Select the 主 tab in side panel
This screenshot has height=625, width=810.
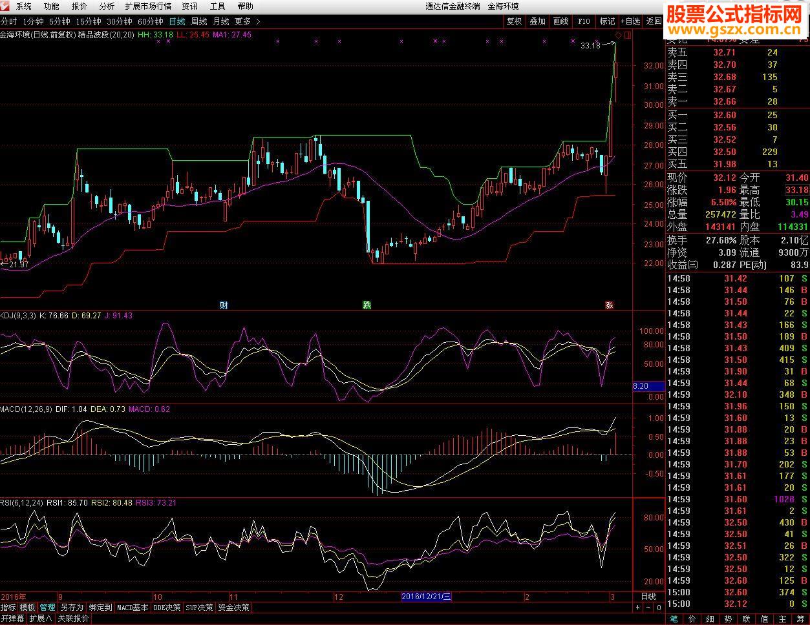tap(782, 619)
